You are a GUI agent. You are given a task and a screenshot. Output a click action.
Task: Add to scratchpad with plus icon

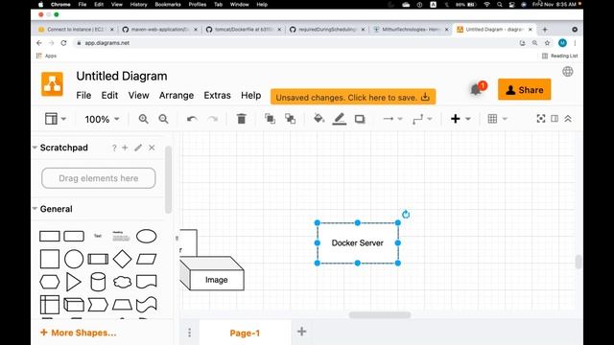[125, 148]
